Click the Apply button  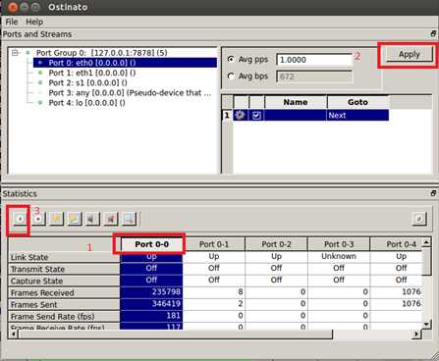409,54
